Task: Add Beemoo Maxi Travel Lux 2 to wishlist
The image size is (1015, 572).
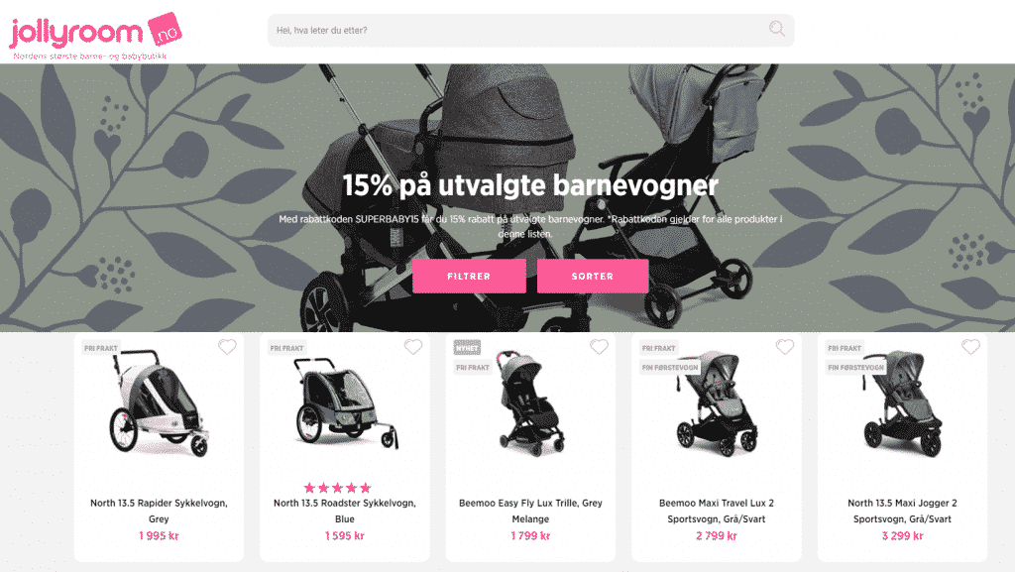Action: pyautogui.click(x=785, y=347)
